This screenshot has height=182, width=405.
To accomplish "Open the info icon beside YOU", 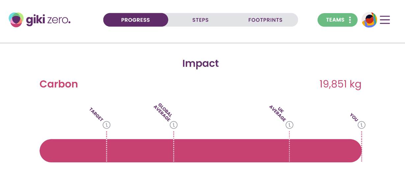I will coord(362,125).
